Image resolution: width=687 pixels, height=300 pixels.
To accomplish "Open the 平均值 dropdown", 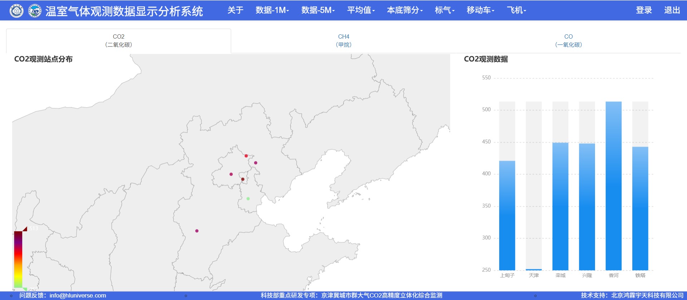I will pos(361,10).
